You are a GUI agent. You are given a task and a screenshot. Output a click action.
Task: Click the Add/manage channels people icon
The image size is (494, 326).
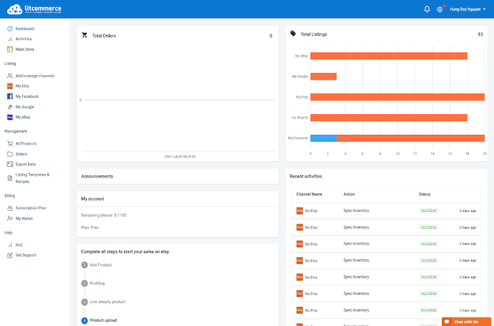tap(10, 76)
